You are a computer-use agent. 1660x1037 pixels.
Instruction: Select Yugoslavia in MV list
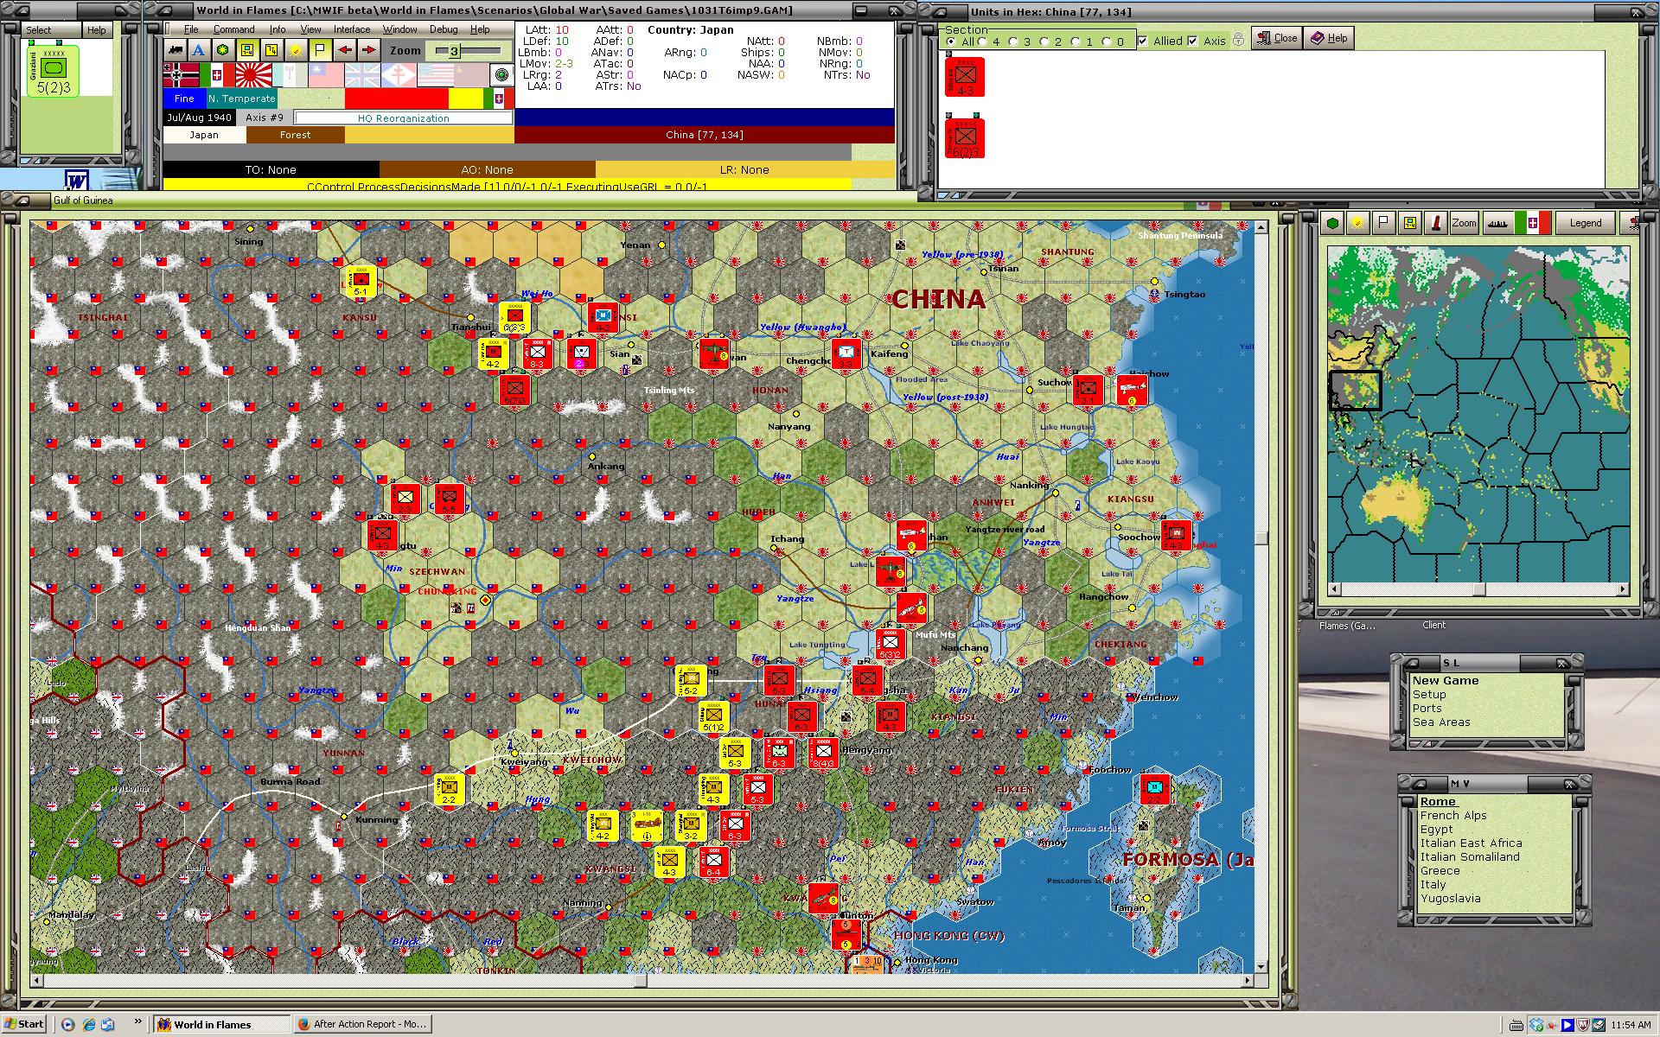[x=1450, y=899]
